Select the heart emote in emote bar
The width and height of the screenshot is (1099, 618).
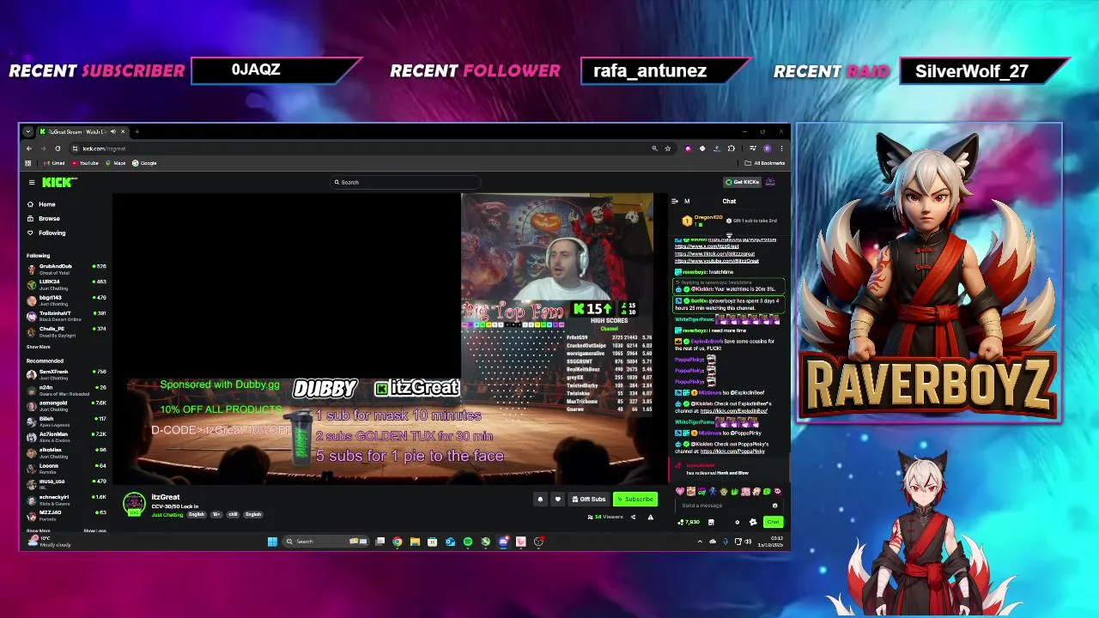(x=680, y=492)
